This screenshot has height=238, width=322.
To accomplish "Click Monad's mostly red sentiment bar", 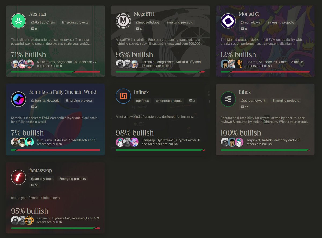I will [265, 72].
